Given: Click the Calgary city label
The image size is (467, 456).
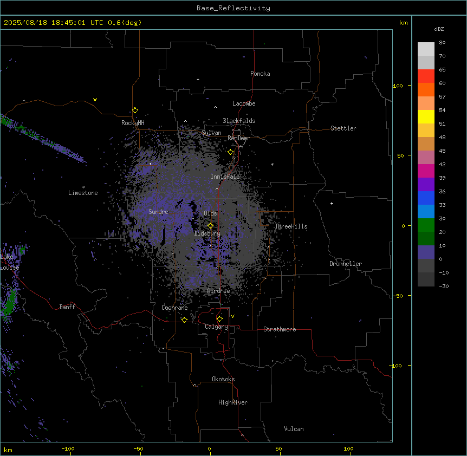Looking at the screenshot, I should click(217, 327).
